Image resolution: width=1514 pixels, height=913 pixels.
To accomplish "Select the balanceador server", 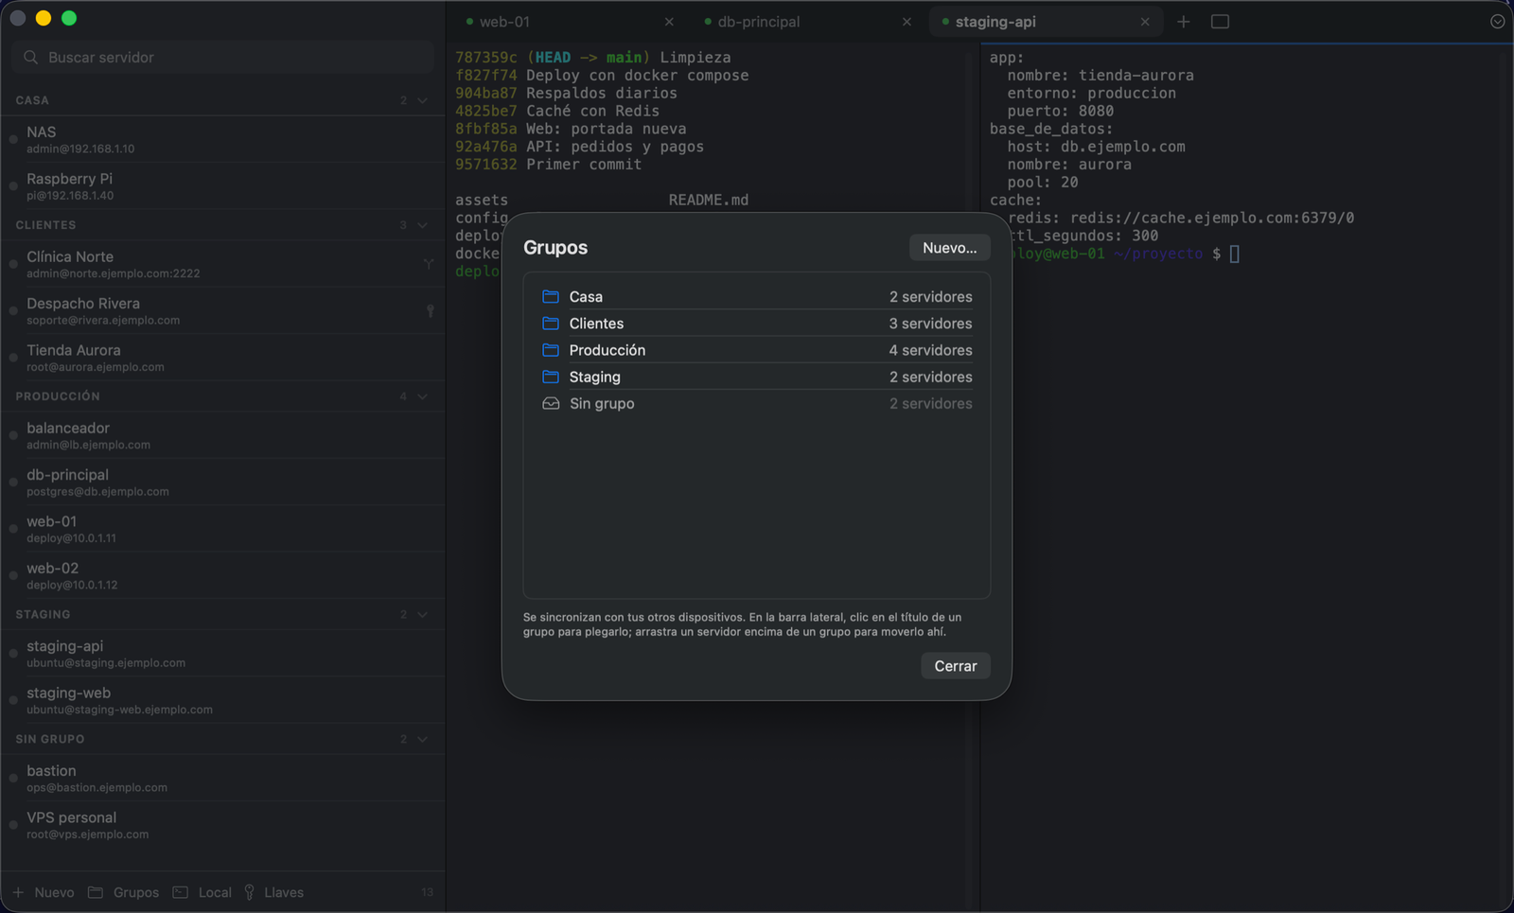I will [x=222, y=435].
